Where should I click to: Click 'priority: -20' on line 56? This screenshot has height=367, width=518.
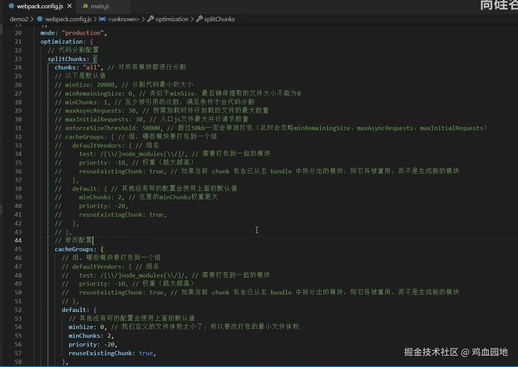pyautogui.click(x=92, y=344)
